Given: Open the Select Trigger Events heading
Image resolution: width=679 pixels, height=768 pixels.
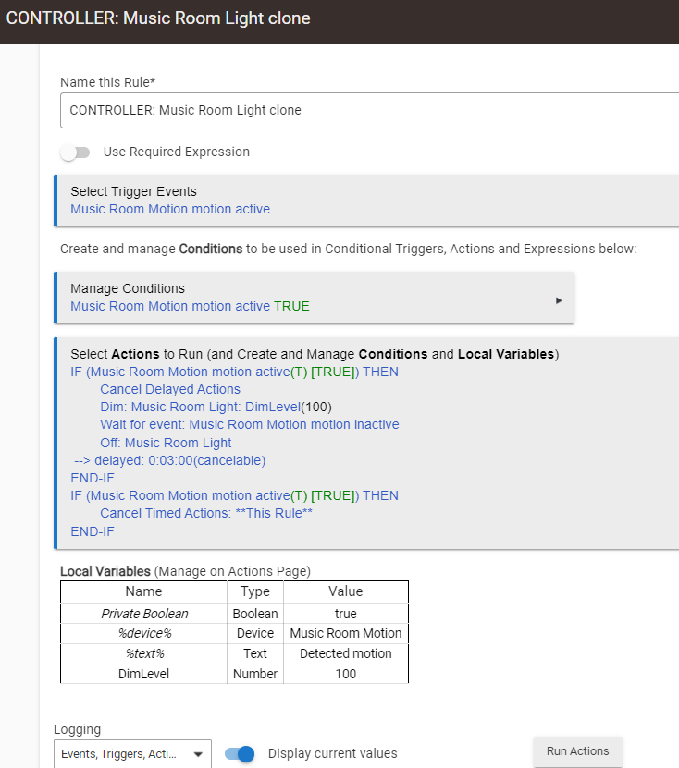Looking at the screenshot, I should (133, 191).
